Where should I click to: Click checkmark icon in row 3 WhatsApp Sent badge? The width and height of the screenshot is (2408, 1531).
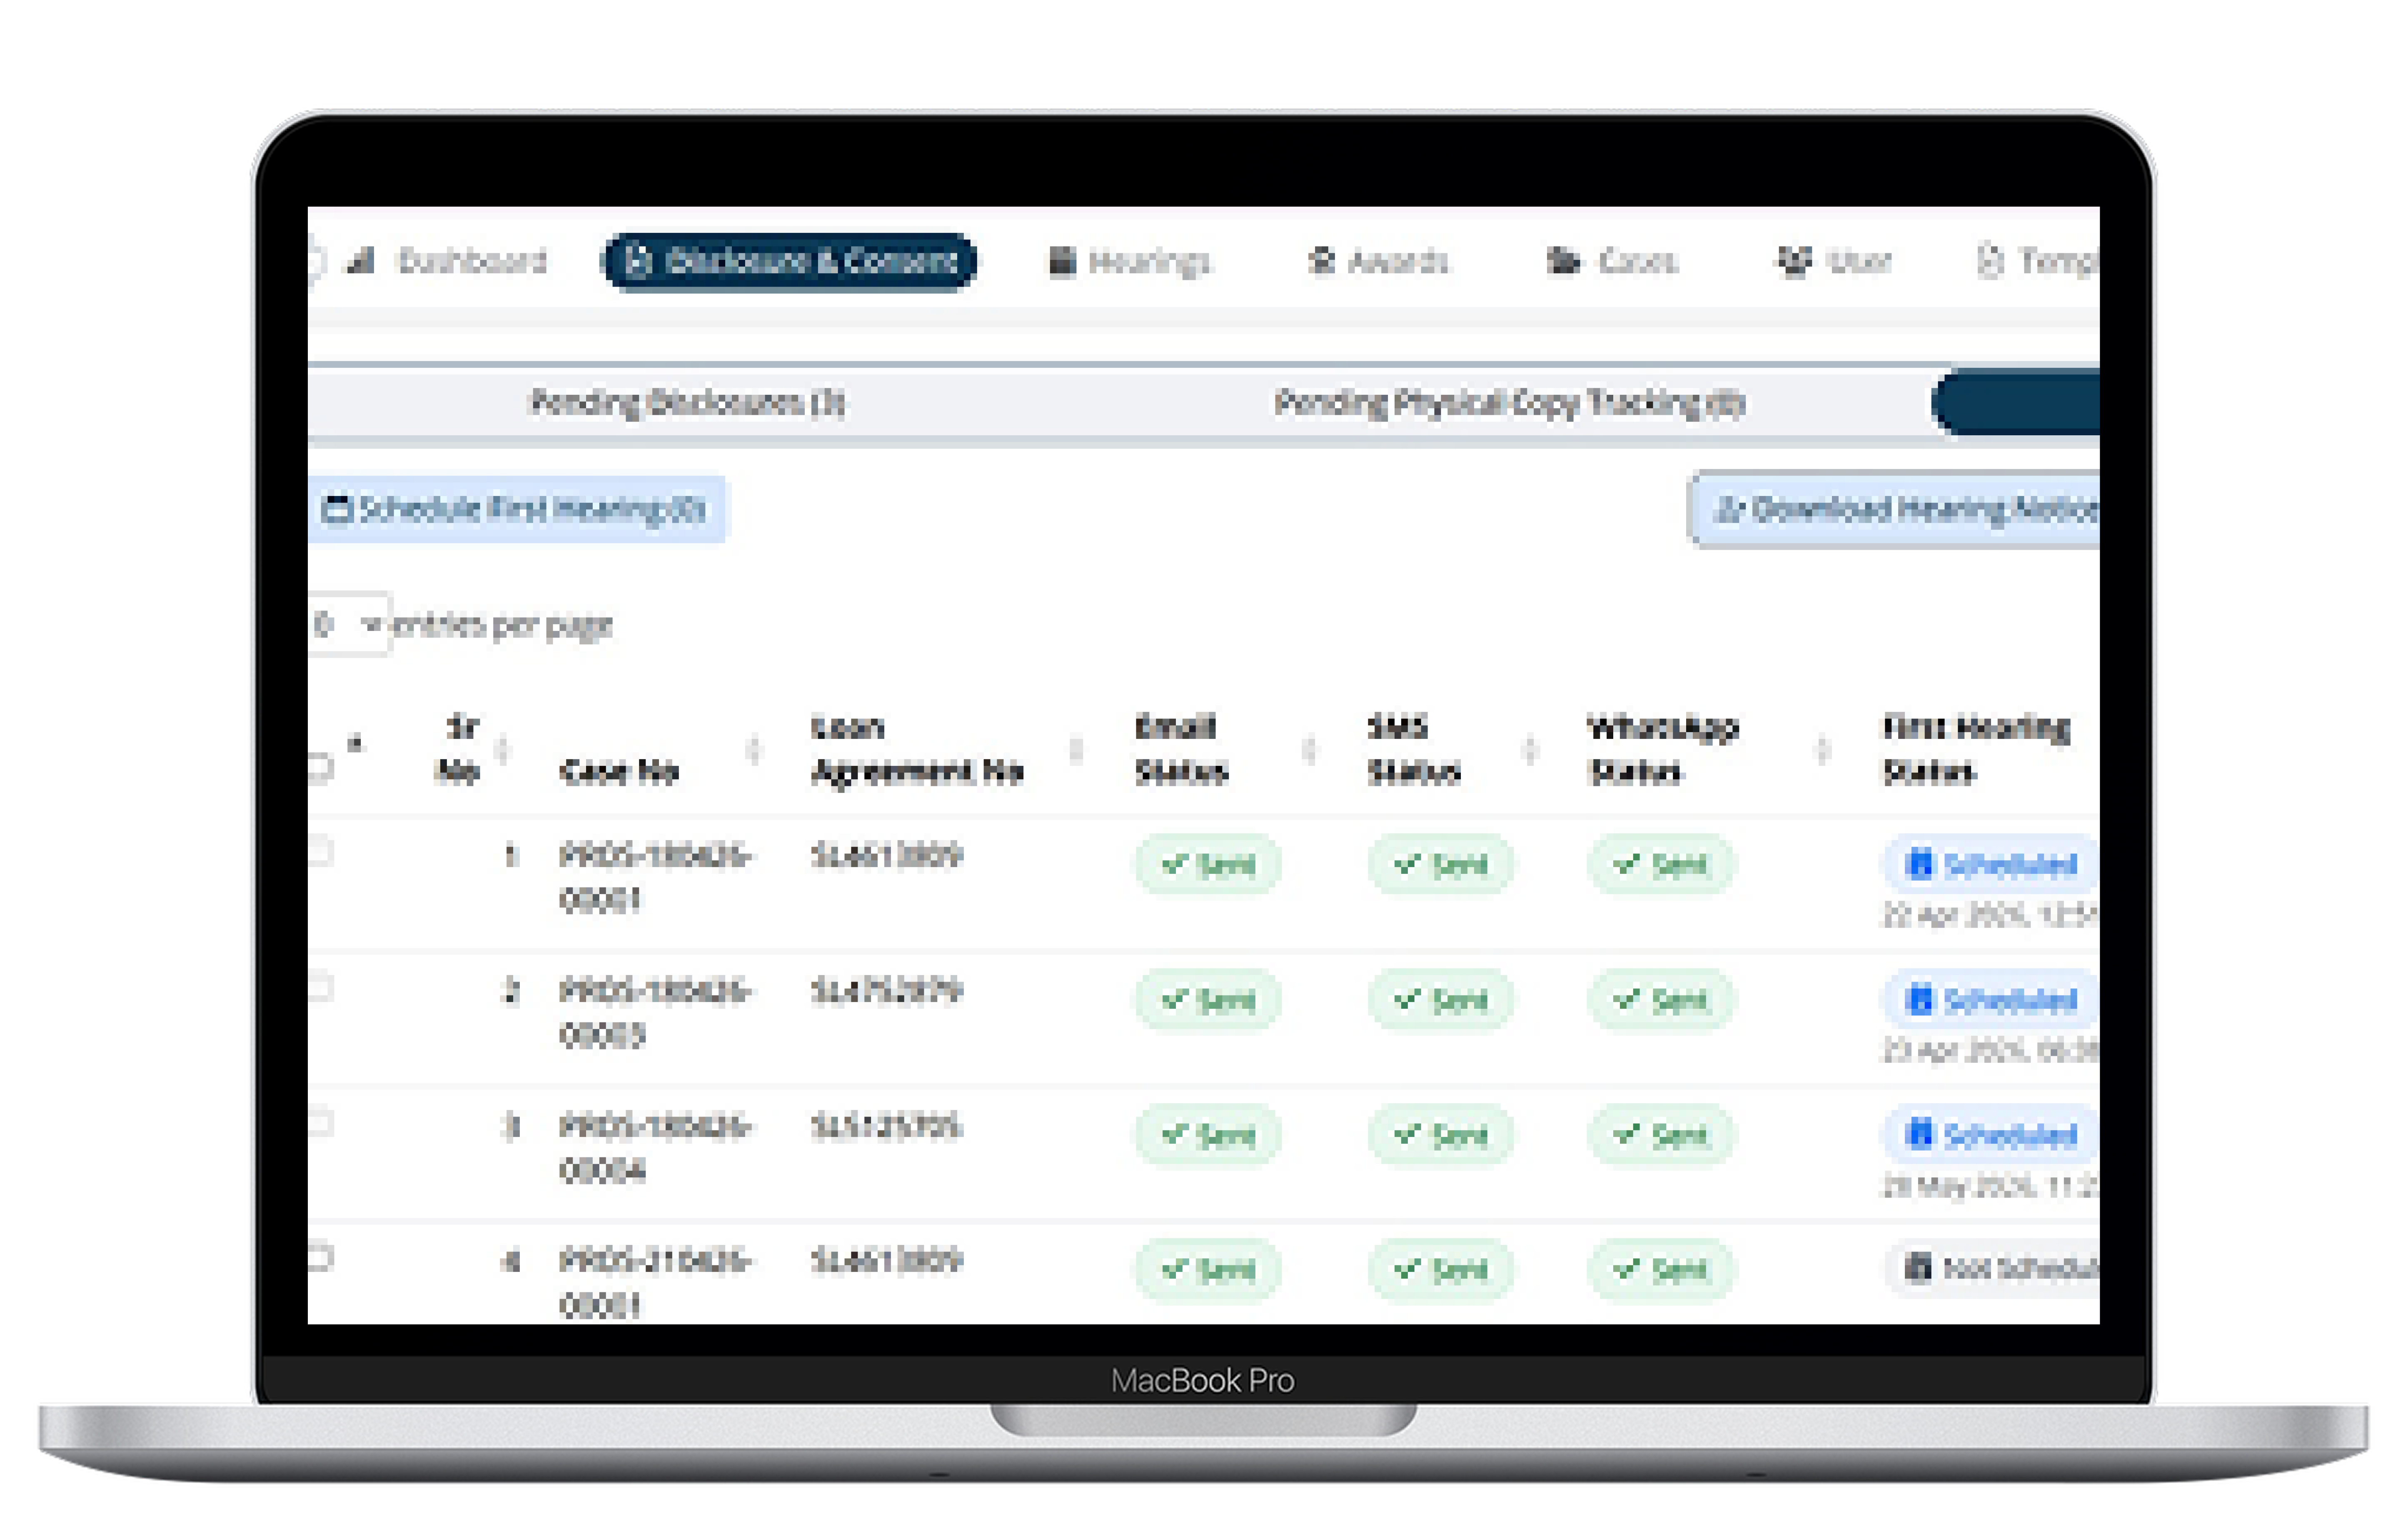point(1627,1134)
